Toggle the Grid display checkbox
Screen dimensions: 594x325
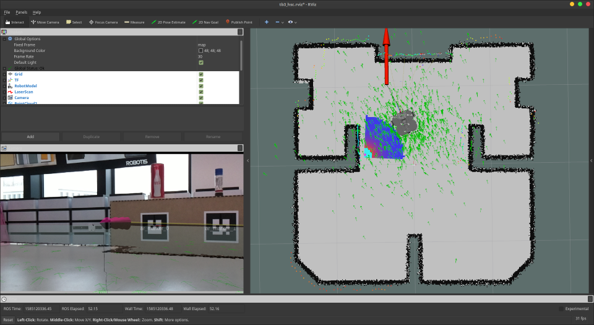point(200,74)
